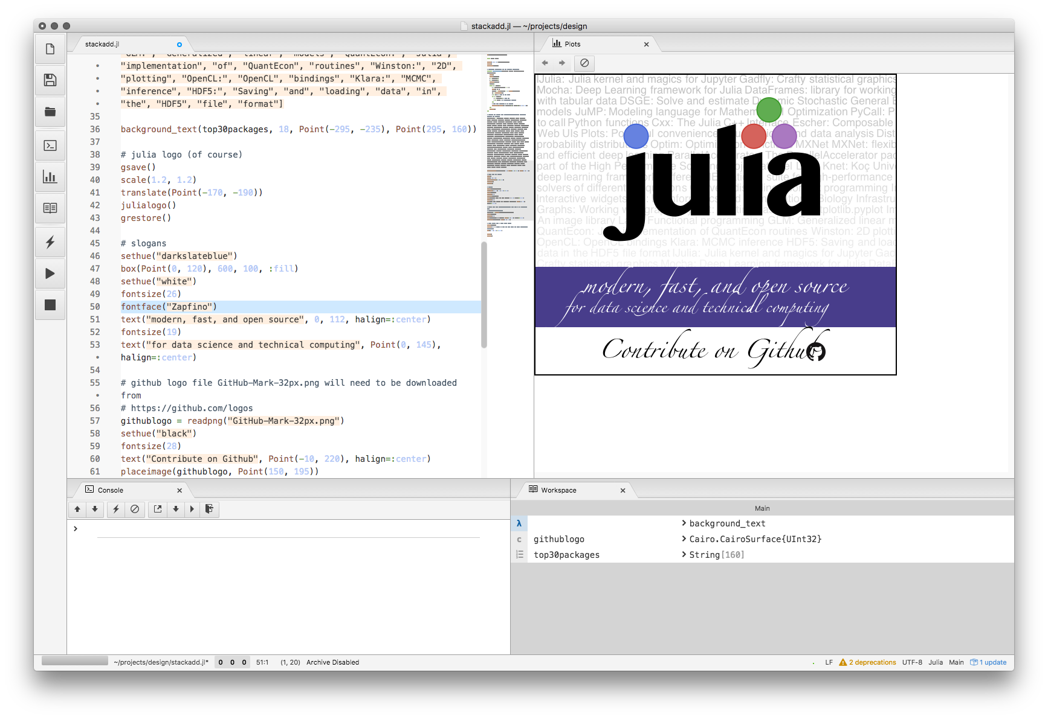Click '1 update' link in status bar
This screenshot has height=719, width=1048.
(x=993, y=662)
